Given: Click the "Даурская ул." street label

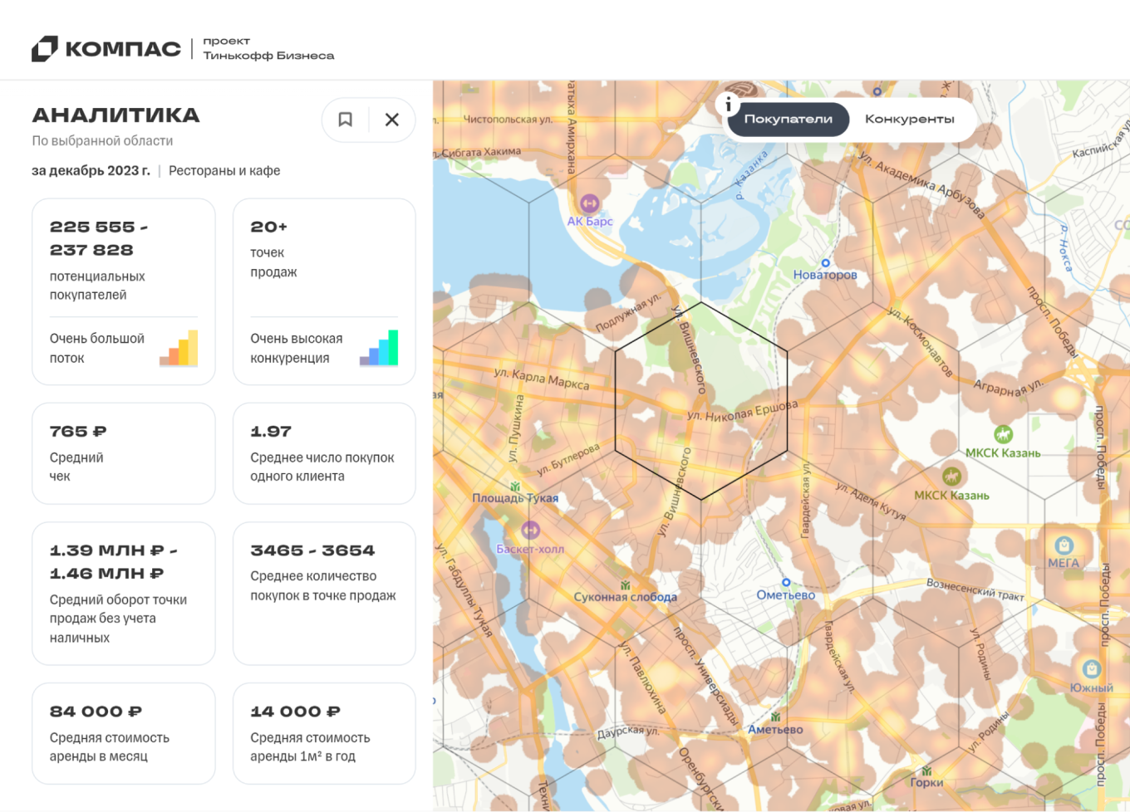Looking at the screenshot, I should click(628, 731).
